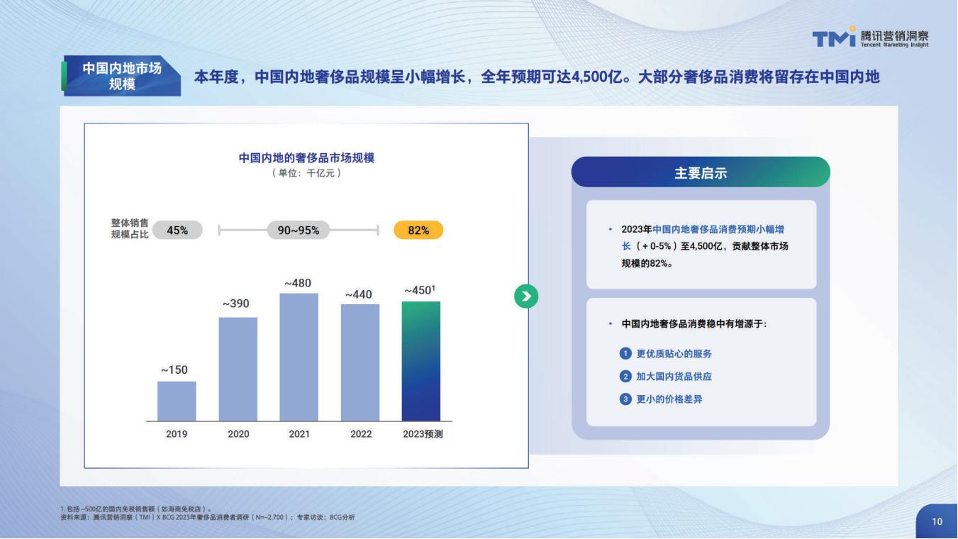
Task: Click the ~150 value label
Action: tap(174, 370)
